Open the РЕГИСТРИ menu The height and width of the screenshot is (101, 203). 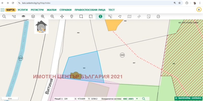37,10
